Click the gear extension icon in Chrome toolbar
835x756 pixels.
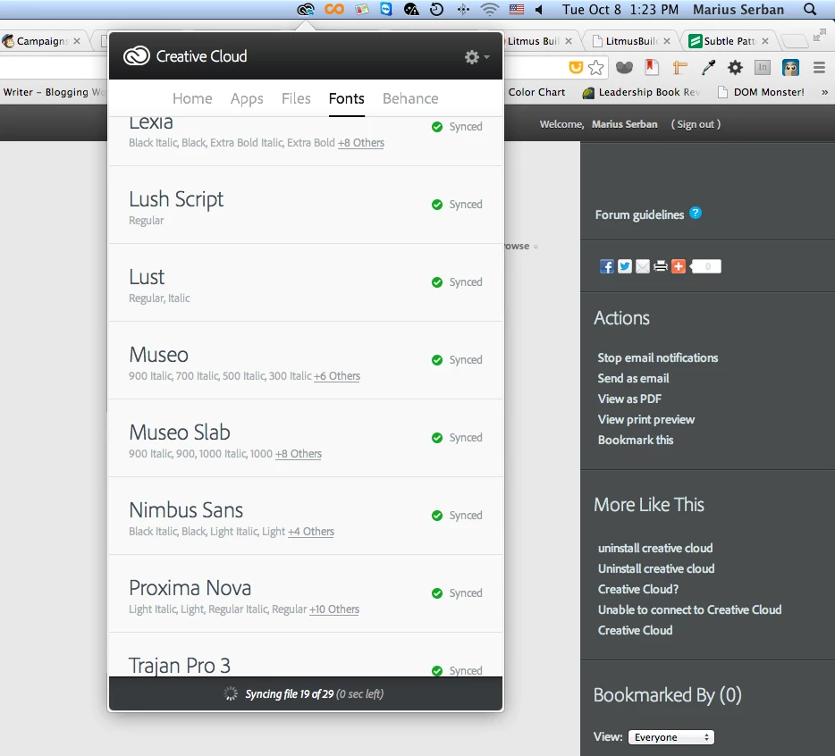tap(735, 67)
